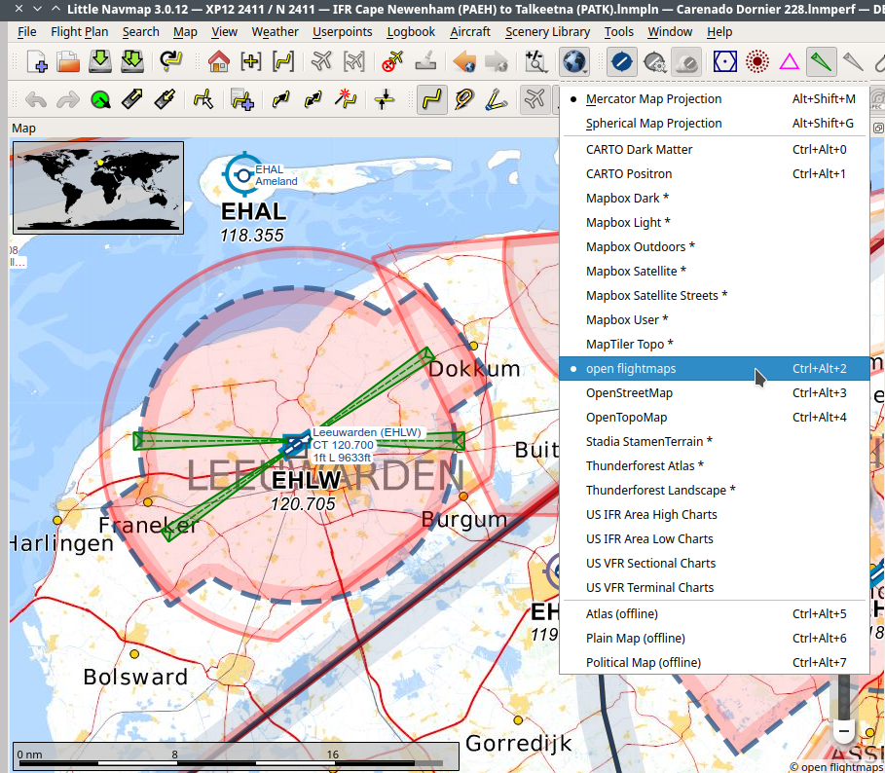
Task: Open the Tools menu
Action: pos(618,32)
